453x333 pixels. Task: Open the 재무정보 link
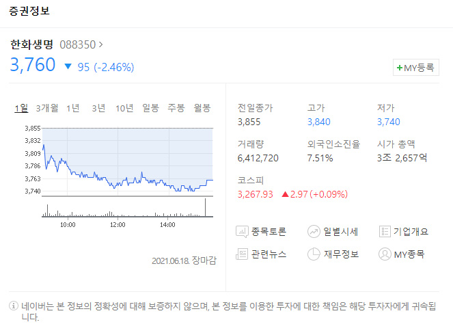(x=341, y=254)
